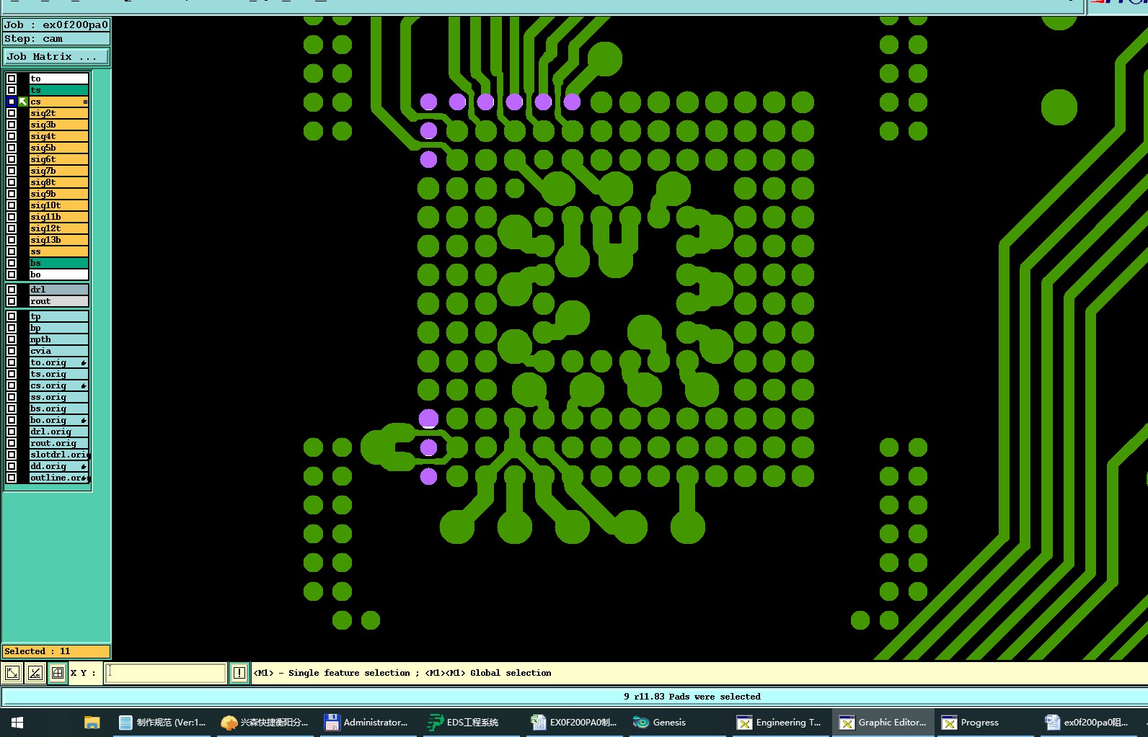Viewport: 1148px width, 737px height.
Task: Click the small marker icon on cs row
Action: click(x=85, y=102)
